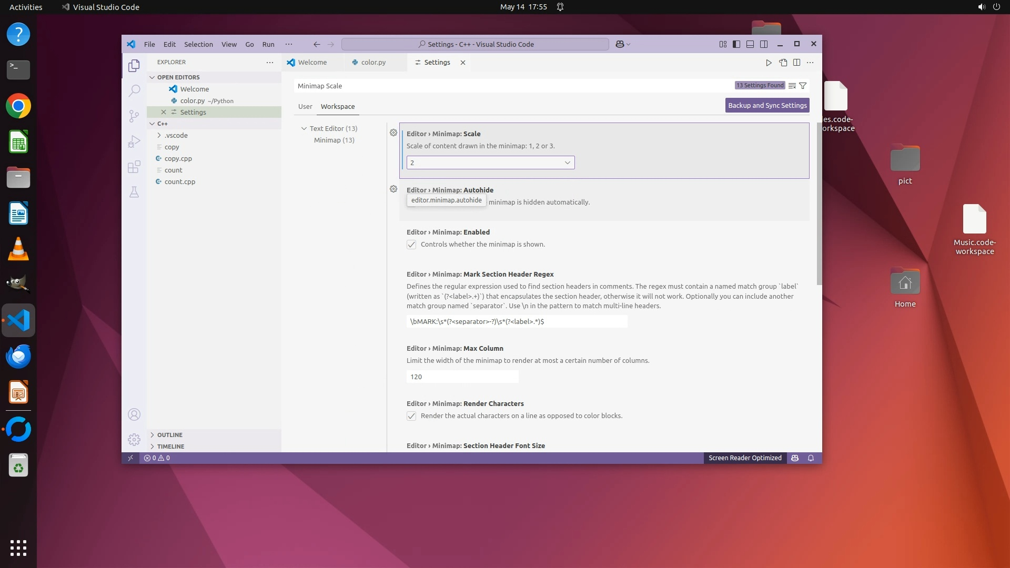Viewport: 1010px width, 568px height.
Task: Open the color.py editor tab
Action: 373,62
